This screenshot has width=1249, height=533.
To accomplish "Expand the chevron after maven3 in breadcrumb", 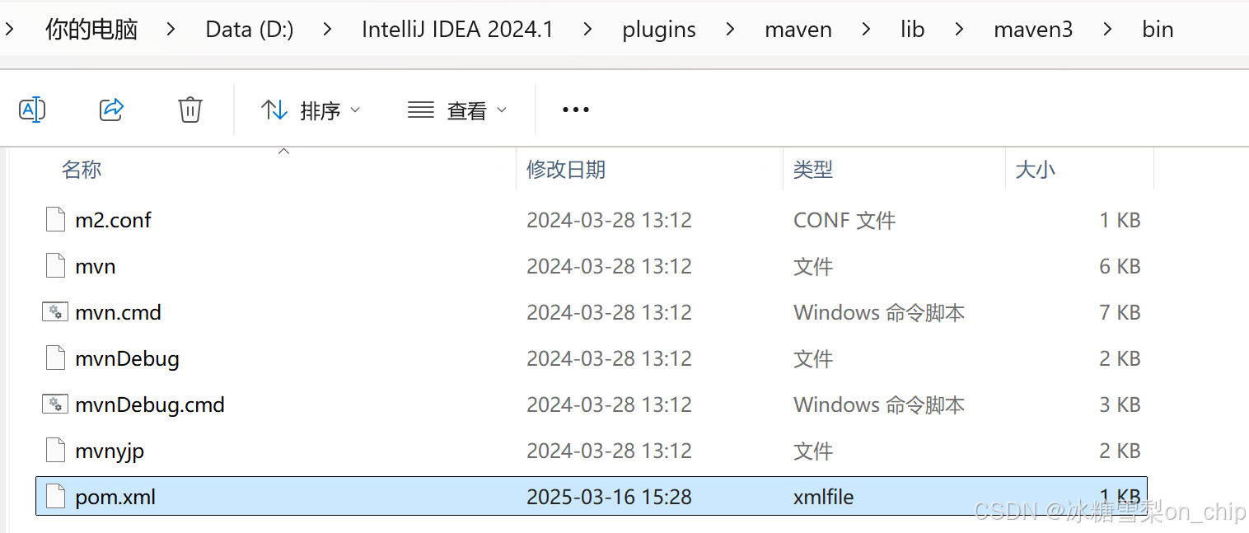I will pos(1107,29).
